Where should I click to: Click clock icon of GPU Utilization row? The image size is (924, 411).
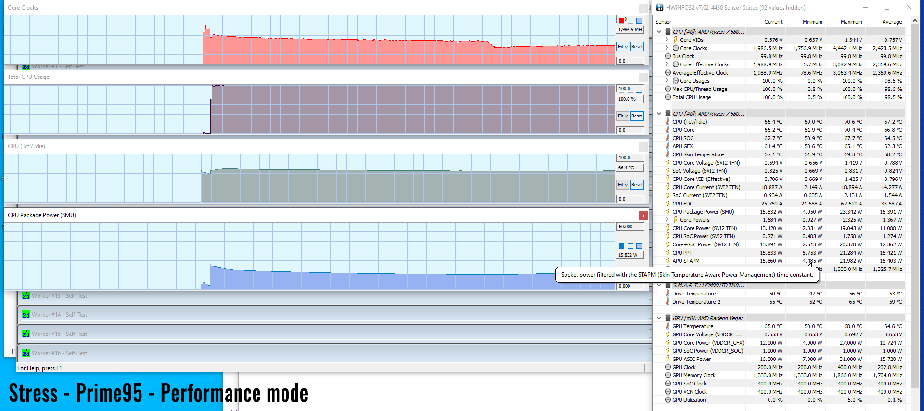pyautogui.click(x=668, y=400)
